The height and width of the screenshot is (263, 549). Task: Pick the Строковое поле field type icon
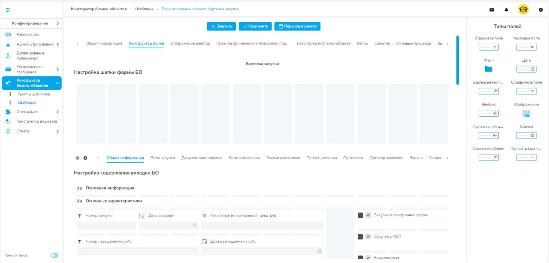[x=489, y=47]
